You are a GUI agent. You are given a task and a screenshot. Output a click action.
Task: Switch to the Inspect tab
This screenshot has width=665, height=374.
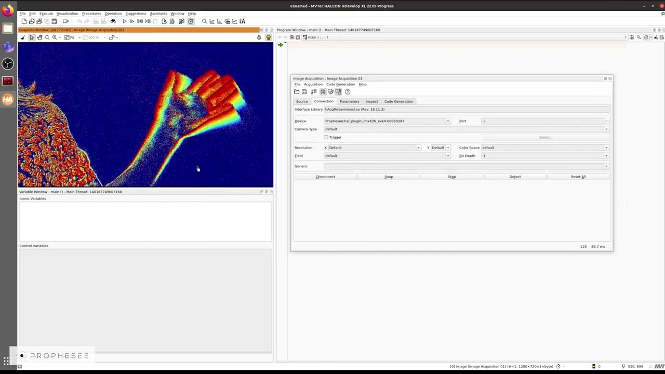point(371,101)
